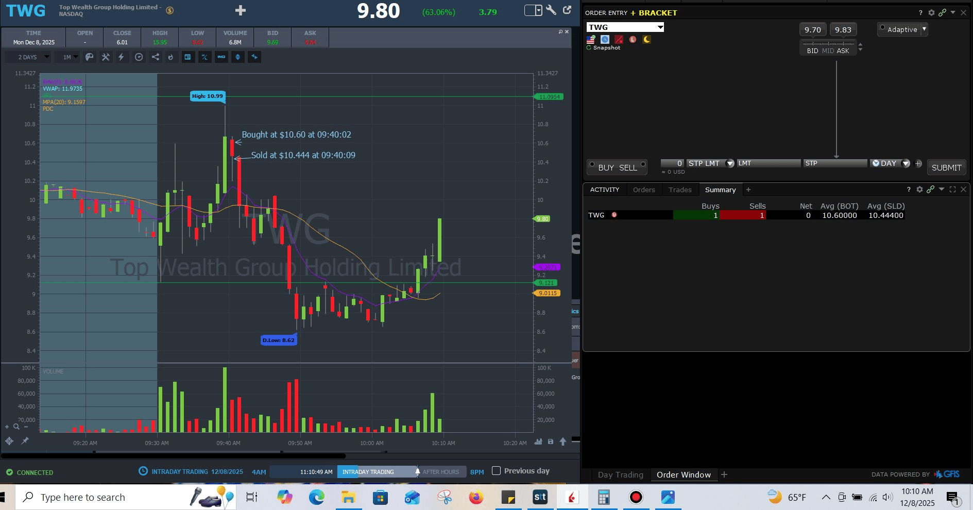
Task: Click the flame icon in chart toolbar
Action: pyautogui.click(x=171, y=57)
